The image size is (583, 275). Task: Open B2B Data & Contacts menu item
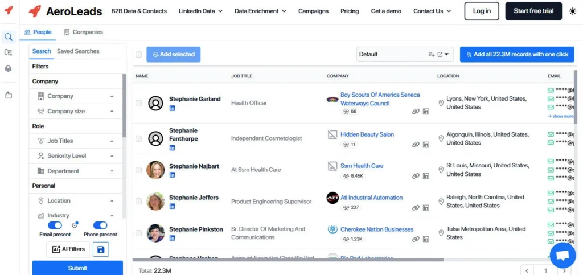coord(139,11)
